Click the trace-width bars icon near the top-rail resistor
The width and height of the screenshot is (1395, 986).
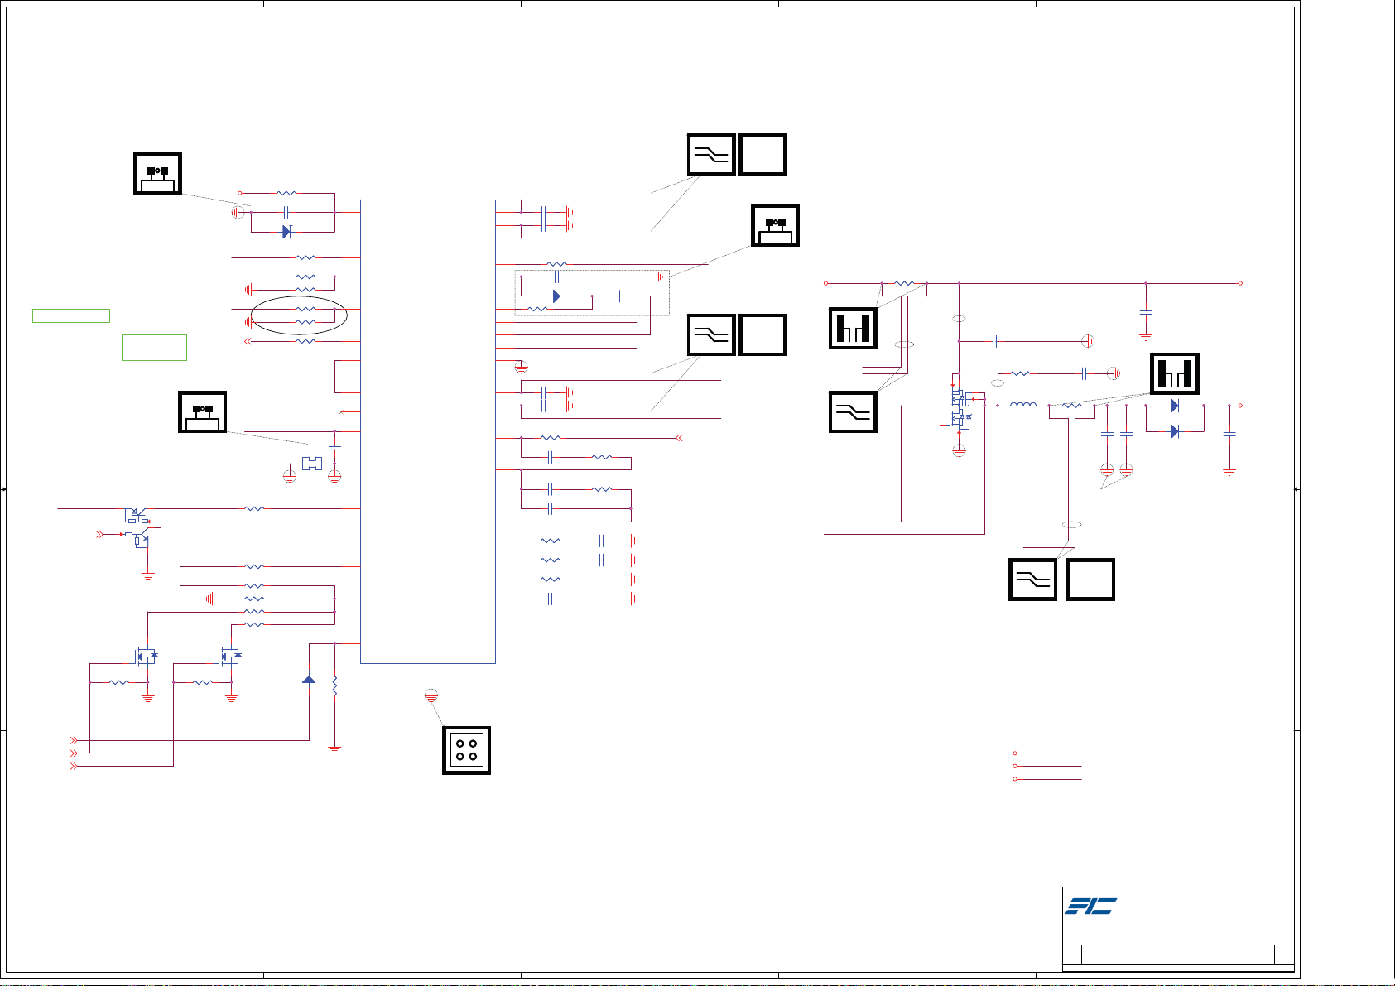(x=854, y=328)
